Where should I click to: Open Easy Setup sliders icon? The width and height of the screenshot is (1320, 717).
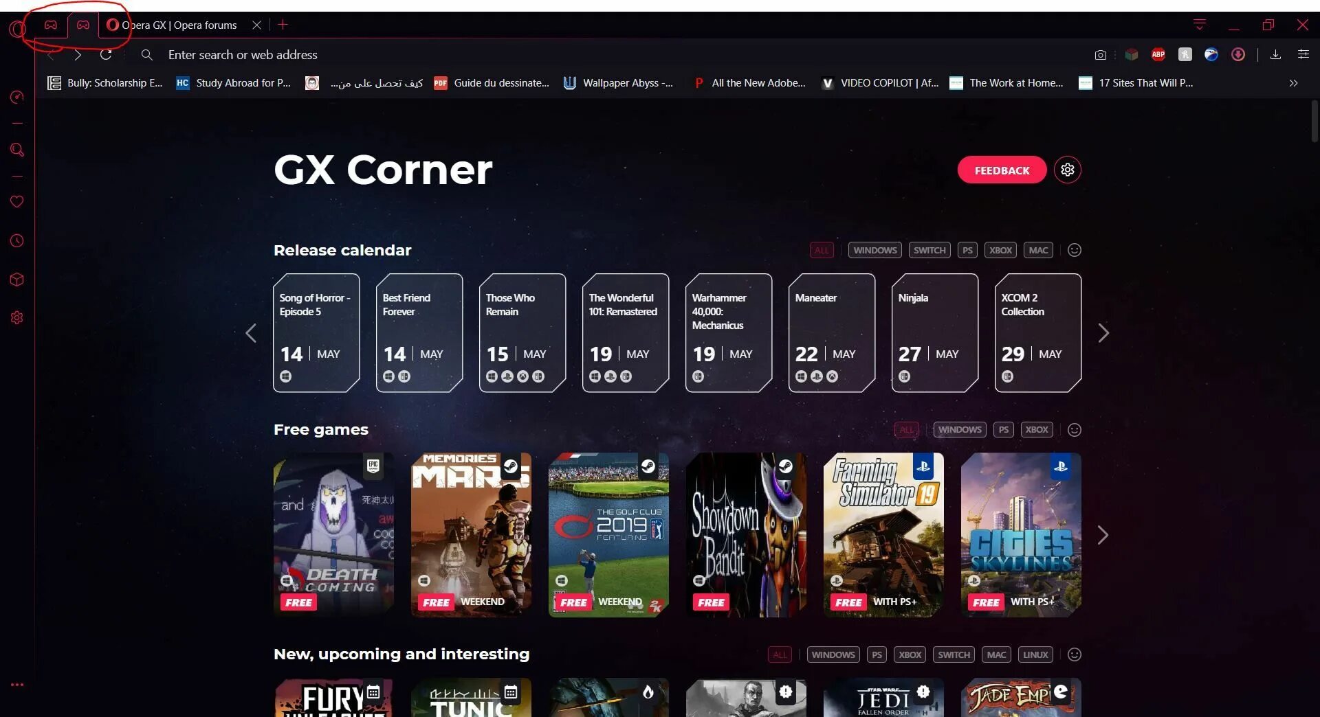pos(1303,54)
